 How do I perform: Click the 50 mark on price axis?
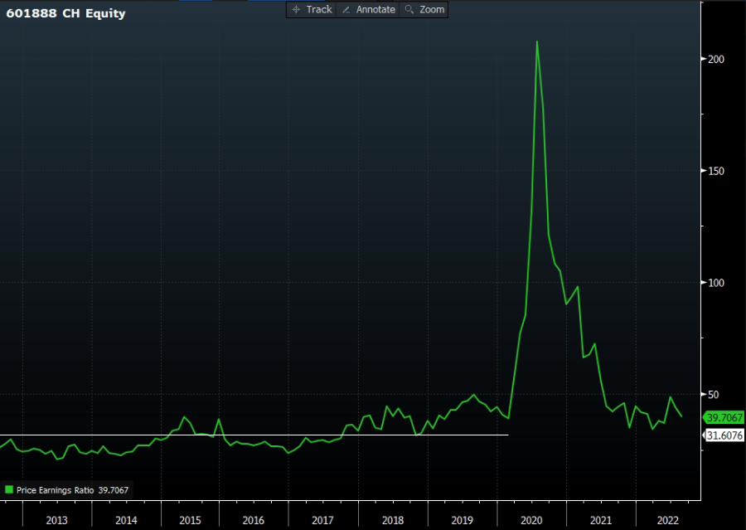(x=711, y=395)
